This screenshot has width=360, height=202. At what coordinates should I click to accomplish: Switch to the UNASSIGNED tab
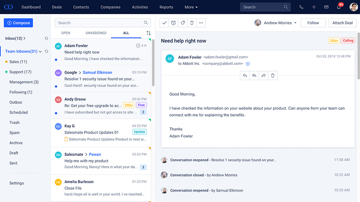[96, 33]
